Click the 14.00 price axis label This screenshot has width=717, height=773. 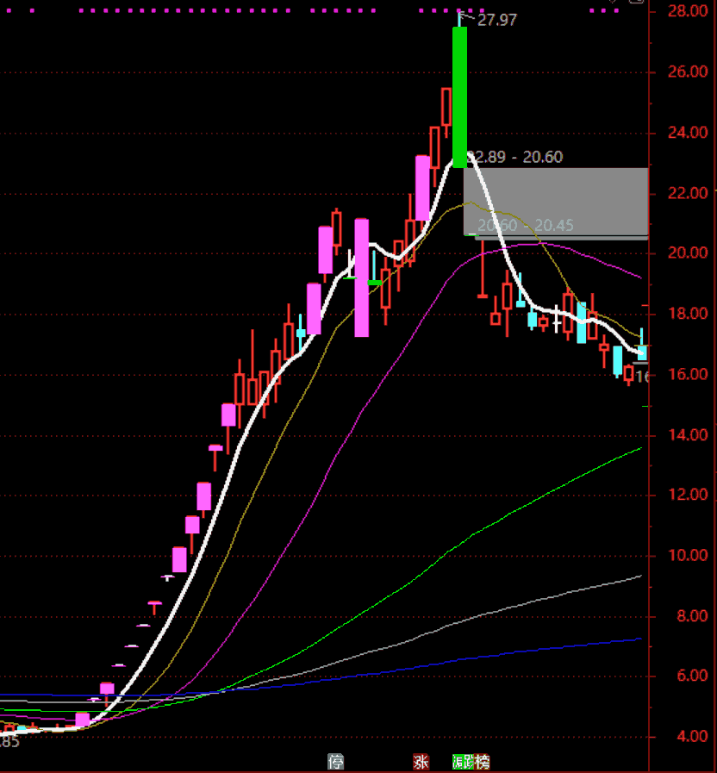coord(688,435)
